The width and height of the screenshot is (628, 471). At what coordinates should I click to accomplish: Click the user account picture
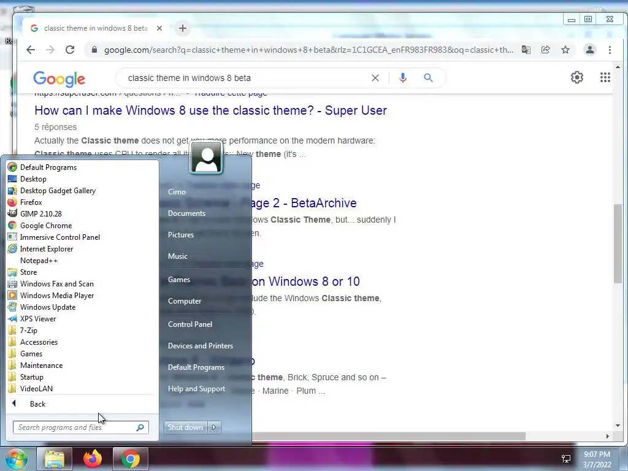pos(206,158)
